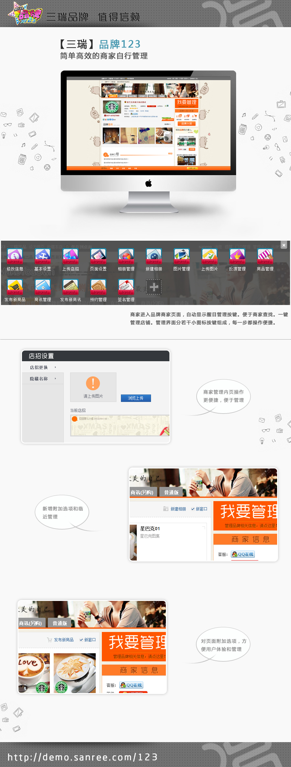Click the 新建相册 link
The width and height of the screenshot is (291, 767).
(178, 509)
